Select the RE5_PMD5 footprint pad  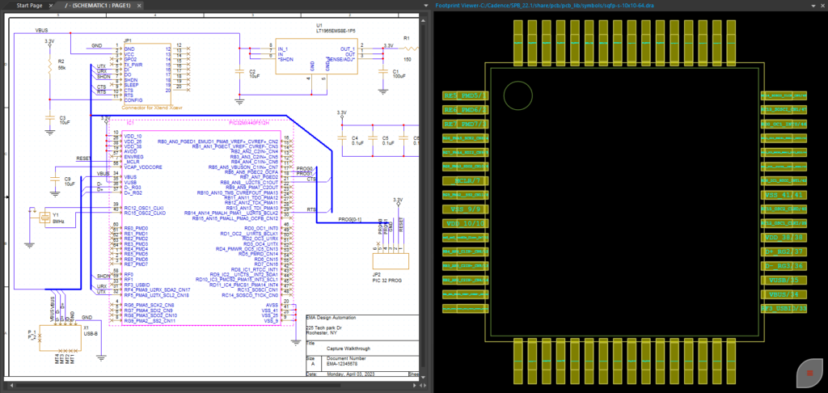pos(466,95)
